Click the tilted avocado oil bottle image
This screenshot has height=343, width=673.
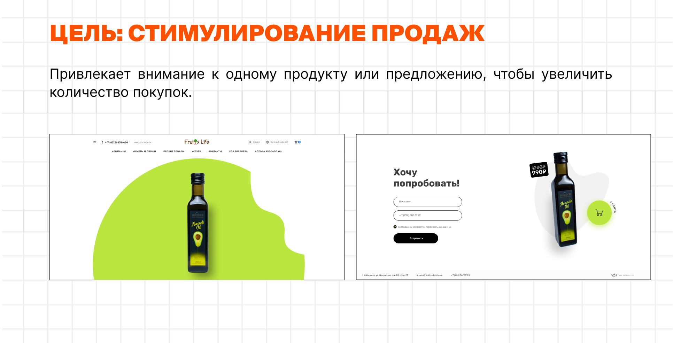tap(564, 200)
